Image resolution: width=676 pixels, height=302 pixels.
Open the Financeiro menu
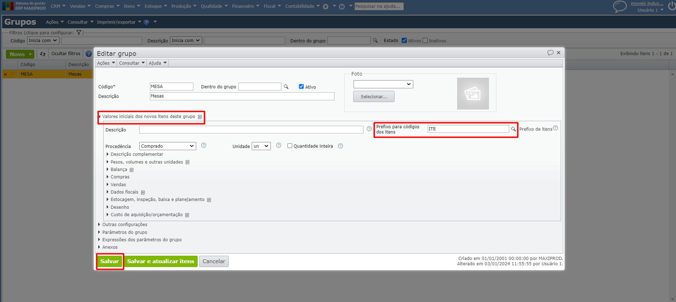click(245, 6)
